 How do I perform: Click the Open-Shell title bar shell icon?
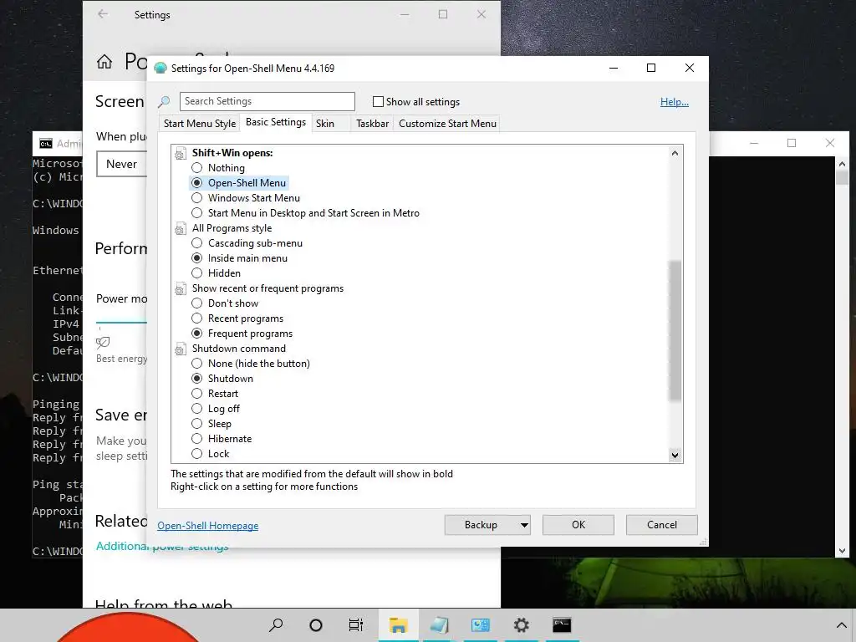pyautogui.click(x=160, y=69)
